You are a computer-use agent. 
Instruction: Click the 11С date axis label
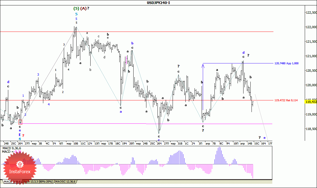pyautogui.click(x=83, y=144)
